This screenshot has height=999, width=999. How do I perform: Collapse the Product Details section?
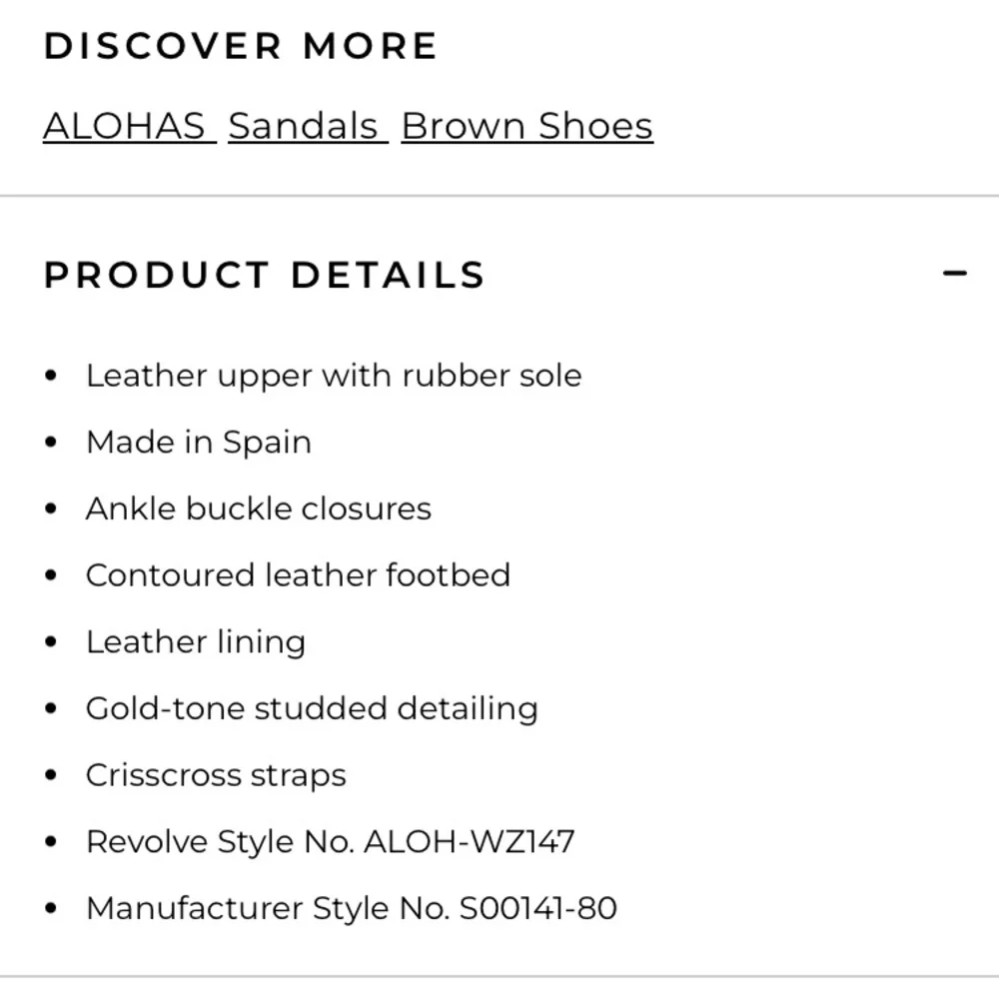coord(955,273)
